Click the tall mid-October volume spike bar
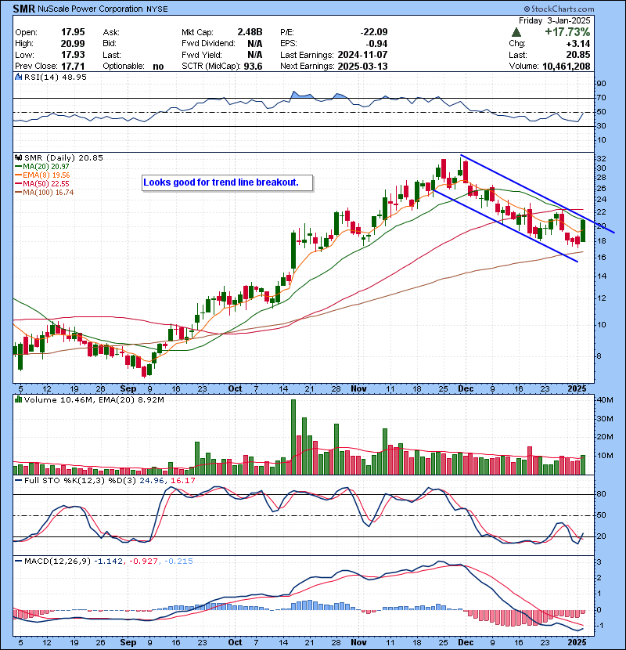Viewport: 626px width, 650px height. tap(293, 437)
